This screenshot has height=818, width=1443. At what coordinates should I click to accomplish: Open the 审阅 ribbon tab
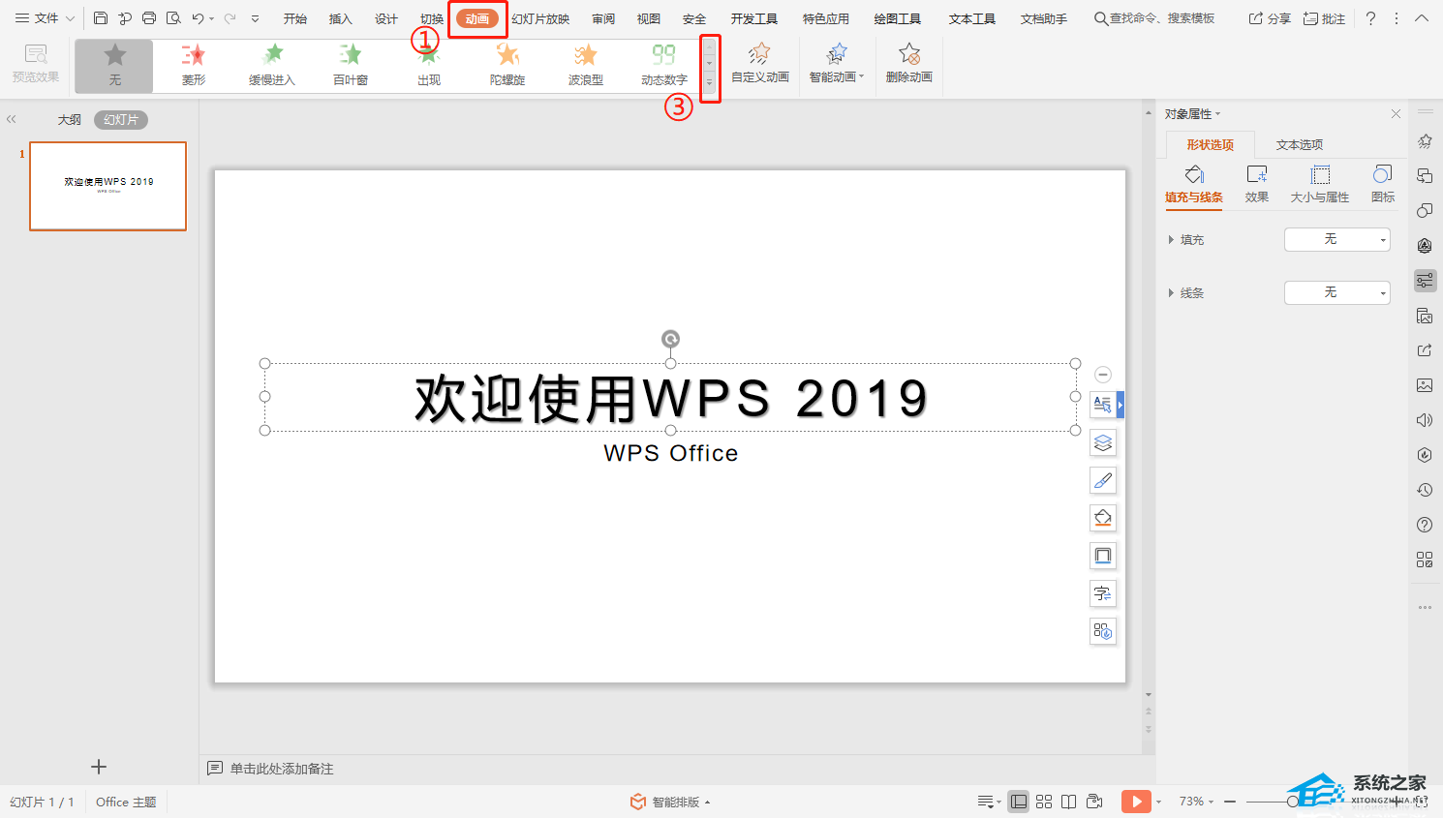pos(603,18)
